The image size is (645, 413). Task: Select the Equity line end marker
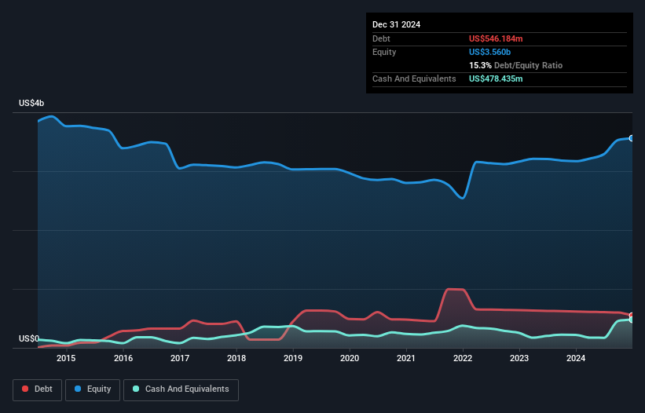[632, 138]
